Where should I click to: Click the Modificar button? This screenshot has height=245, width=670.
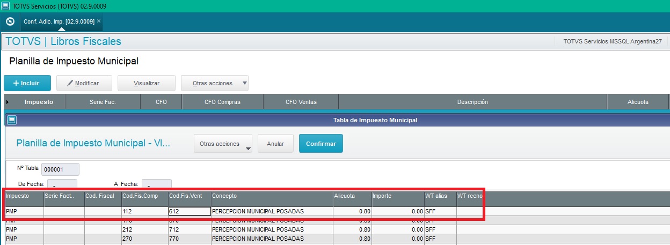(85, 83)
